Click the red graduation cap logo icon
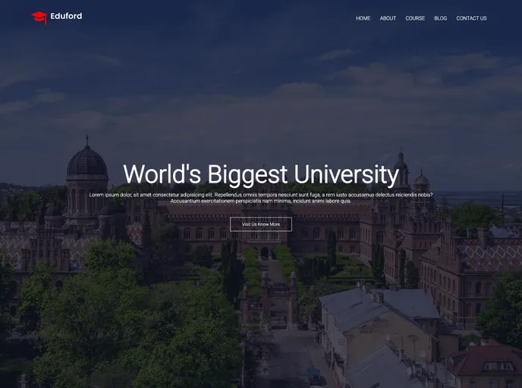Screen dimensions: 522x388 click(x=39, y=17)
